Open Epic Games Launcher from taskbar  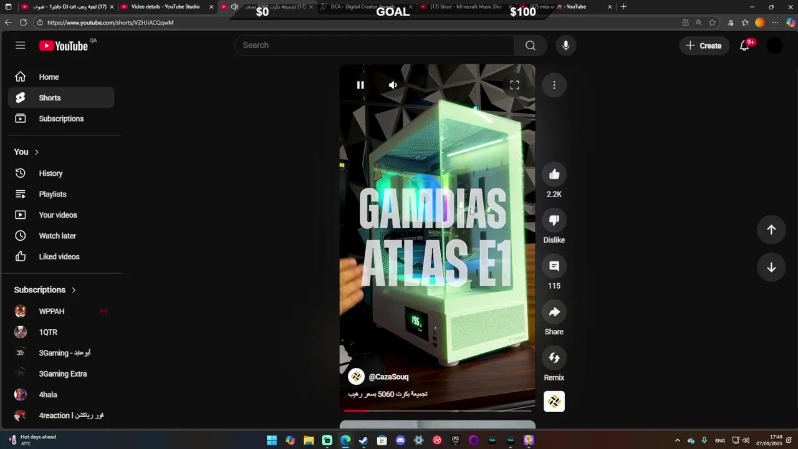pos(455,440)
